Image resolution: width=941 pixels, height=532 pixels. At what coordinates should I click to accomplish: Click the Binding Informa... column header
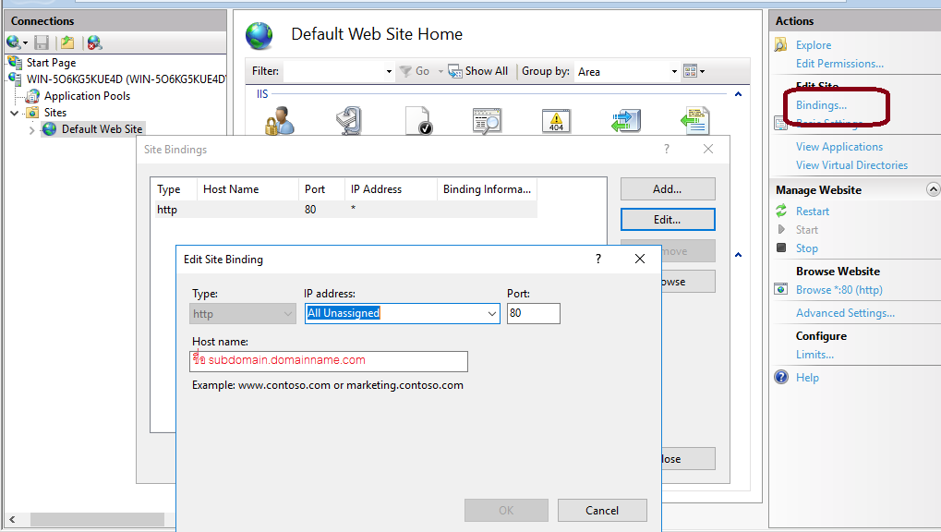pyautogui.click(x=487, y=189)
